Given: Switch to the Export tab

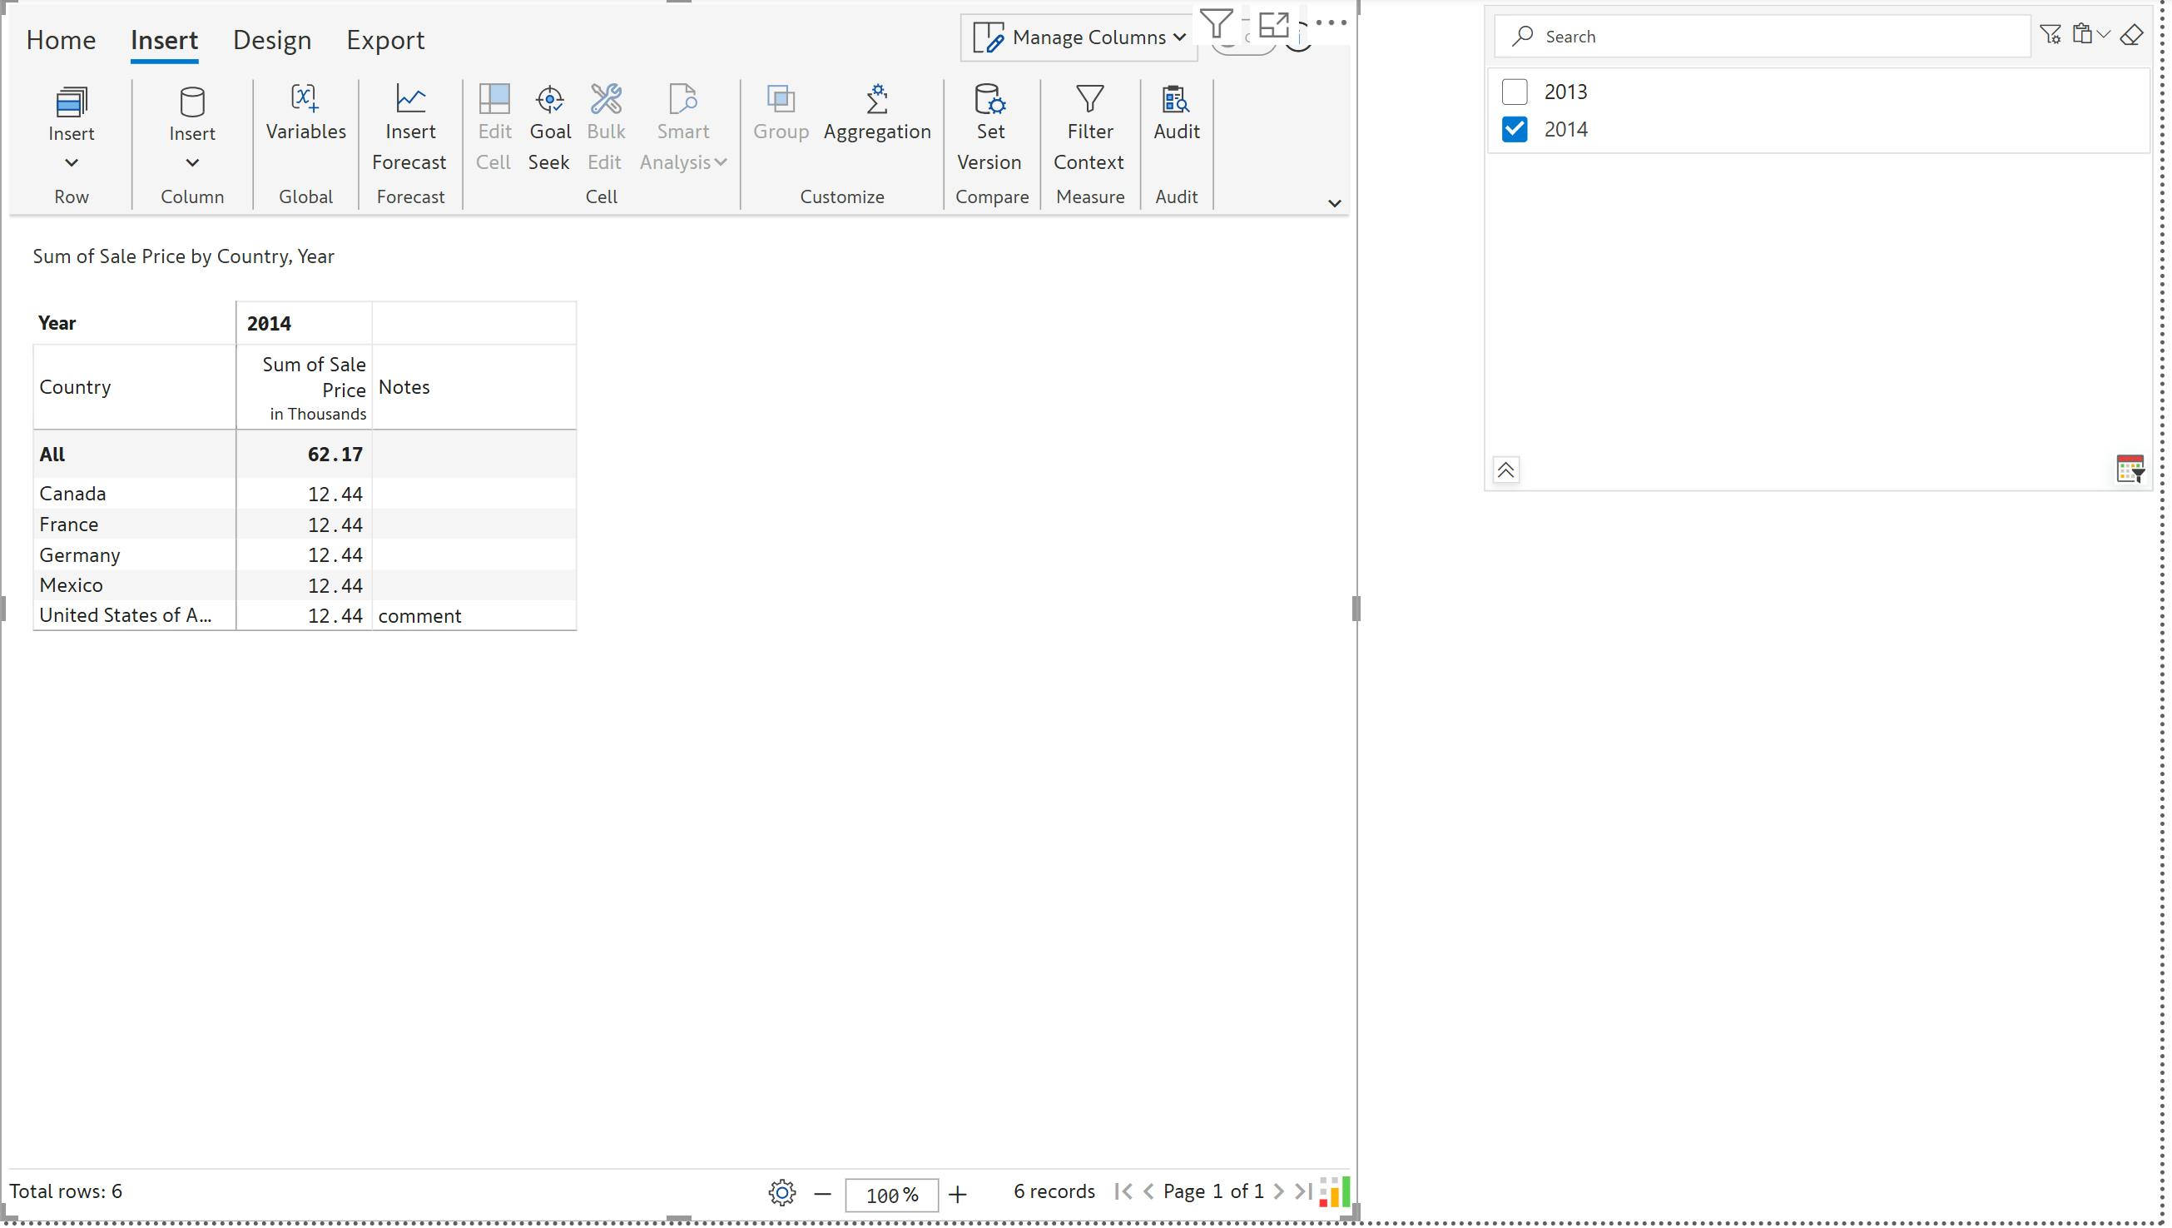Looking at the screenshot, I should pyautogui.click(x=384, y=40).
